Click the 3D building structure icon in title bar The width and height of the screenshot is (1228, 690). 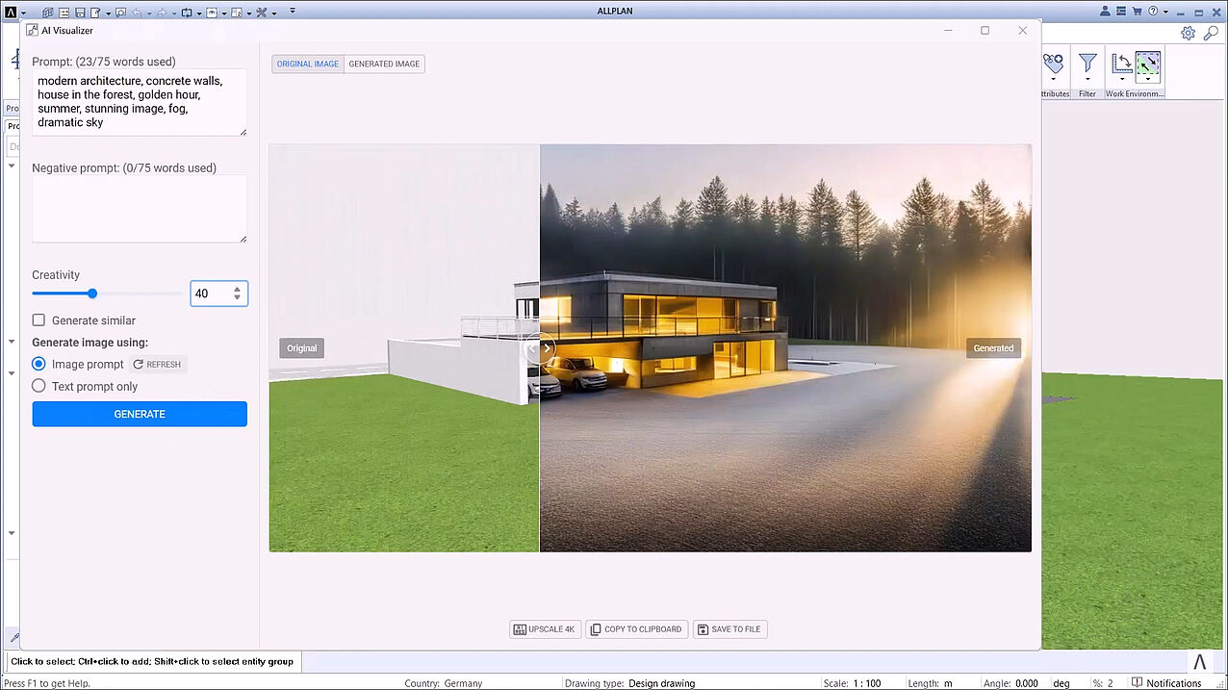click(47, 13)
